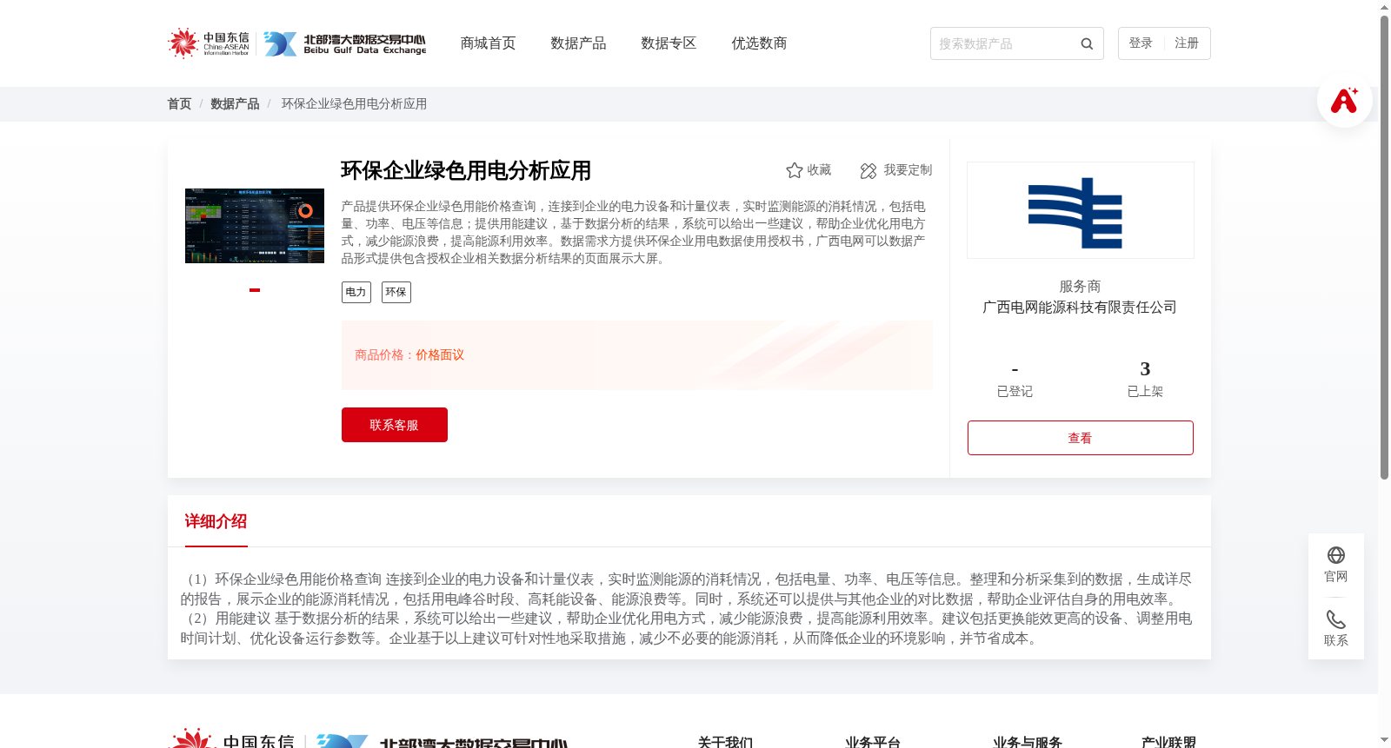Click the 环保 tag
This screenshot has width=1391, height=748.
point(396,292)
